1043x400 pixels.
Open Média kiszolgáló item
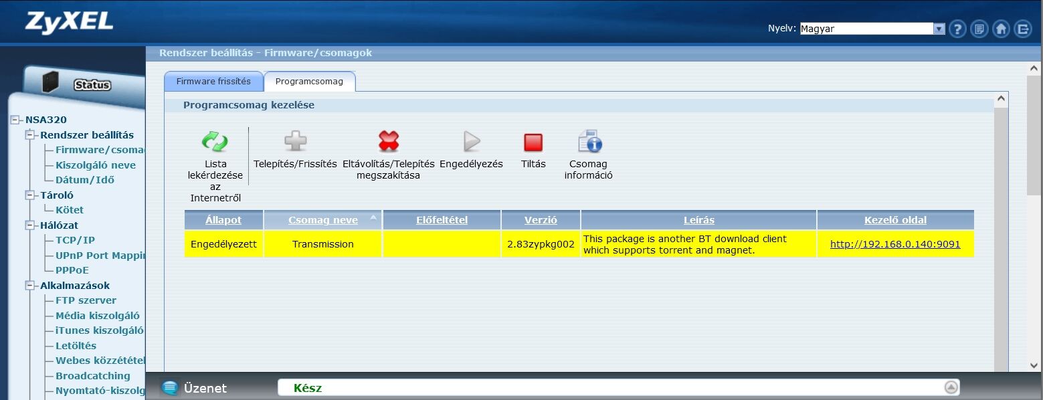[x=98, y=316]
